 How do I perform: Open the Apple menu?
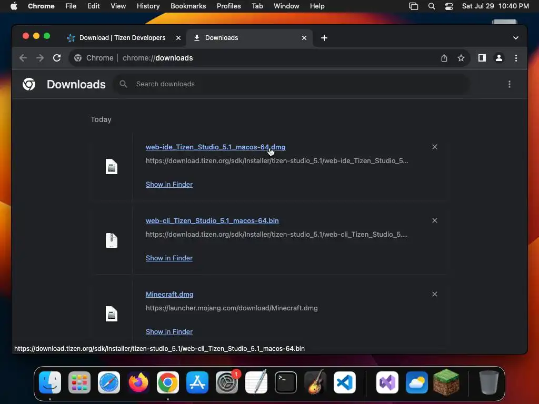(14, 6)
